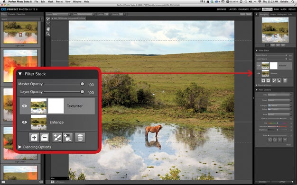Screen dimensions: 297x185
Task: Hide the Enhance filter in right sidebar
Action: tap(259, 73)
